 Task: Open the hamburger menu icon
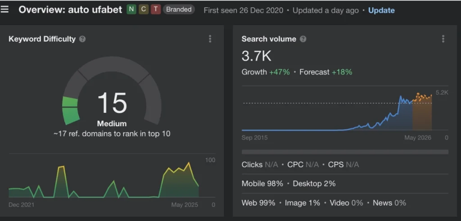(x=5, y=9)
